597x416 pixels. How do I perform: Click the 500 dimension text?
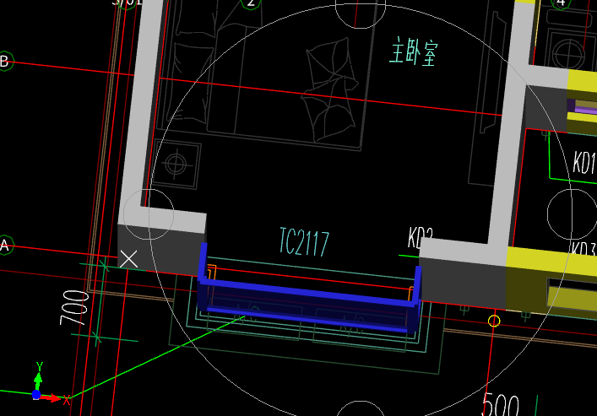click(500, 404)
